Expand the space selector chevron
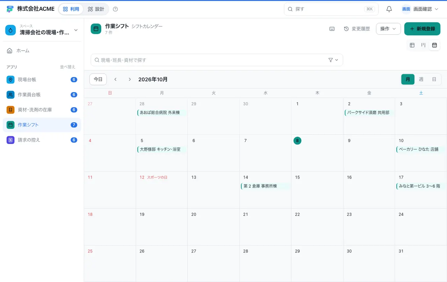This screenshot has width=447, height=282. coord(76,30)
